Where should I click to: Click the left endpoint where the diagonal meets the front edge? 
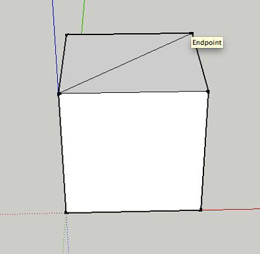point(58,94)
